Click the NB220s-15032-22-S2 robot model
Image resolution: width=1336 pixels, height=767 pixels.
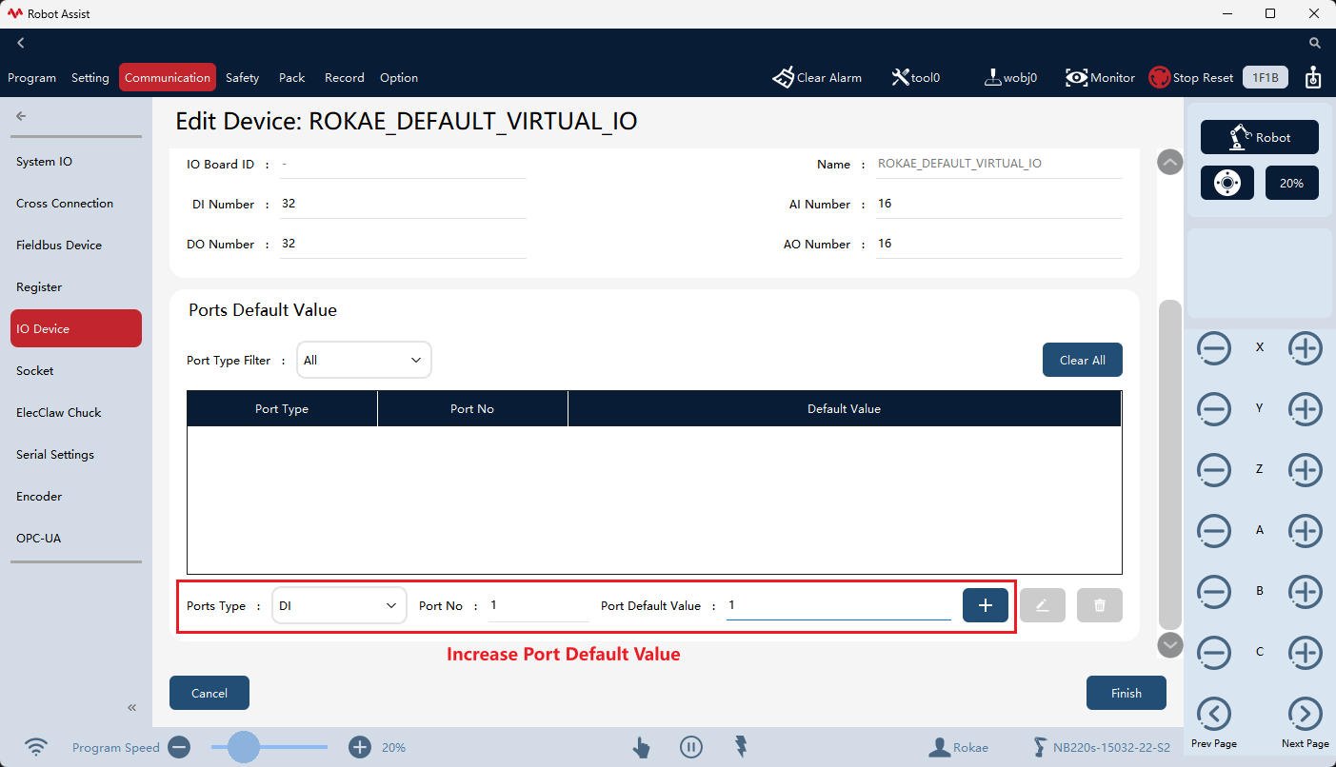tap(1102, 747)
